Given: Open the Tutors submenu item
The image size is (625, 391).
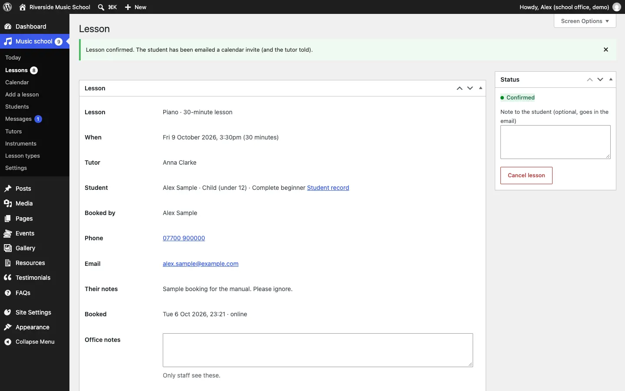Looking at the screenshot, I should [13, 132].
